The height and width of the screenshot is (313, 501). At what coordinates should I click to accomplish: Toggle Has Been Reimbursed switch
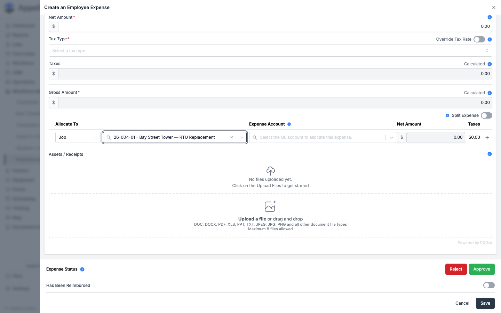coord(489,285)
